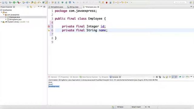Select StringDemo.java in Project Explorer
Viewport: 194px width, 109px height.
[15, 19]
